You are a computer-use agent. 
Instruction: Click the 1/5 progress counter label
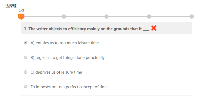[22, 11]
